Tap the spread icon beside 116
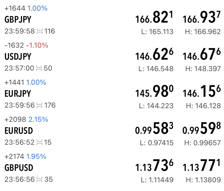Image resolution: width=224 pixels, height=191 pixels. pos(39,31)
